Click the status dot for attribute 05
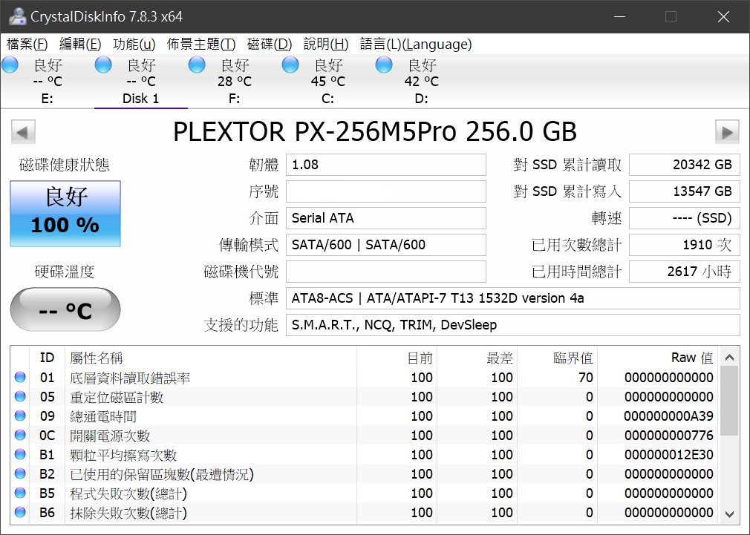Image resolution: width=750 pixels, height=535 pixels. 20,396
